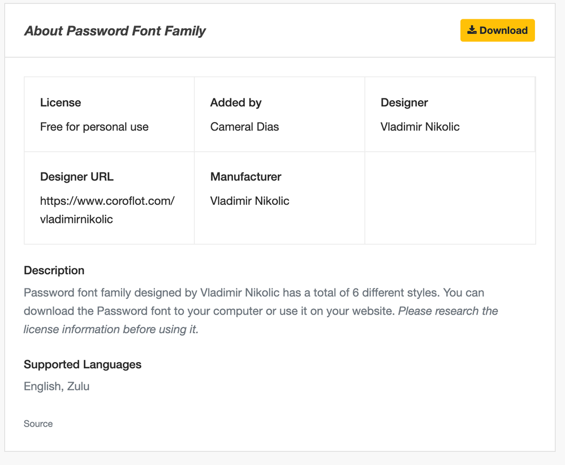This screenshot has height=465, width=565.
Task: Click the italic license research note
Action: point(111,329)
